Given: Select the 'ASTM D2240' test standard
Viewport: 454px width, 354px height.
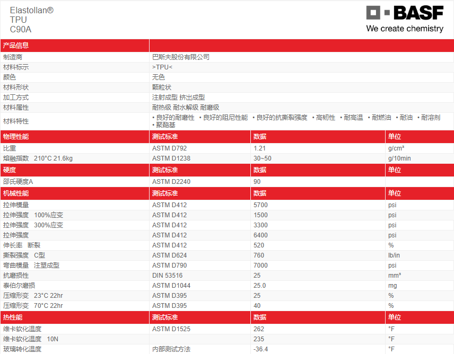Looking at the screenshot, I should pyautogui.click(x=171, y=182).
